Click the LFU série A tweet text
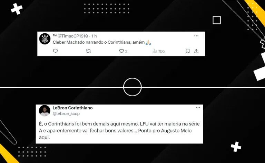 (x=119, y=130)
